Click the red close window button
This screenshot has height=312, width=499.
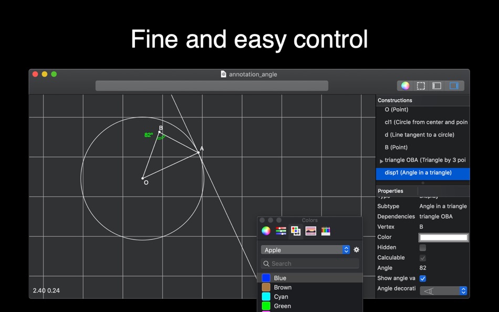point(35,74)
